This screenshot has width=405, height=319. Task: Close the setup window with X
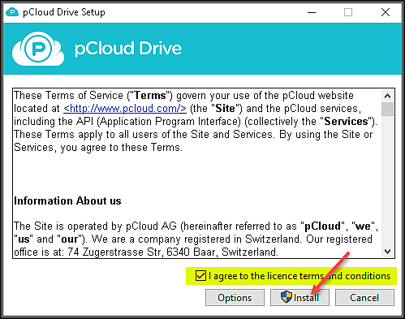(386, 12)
